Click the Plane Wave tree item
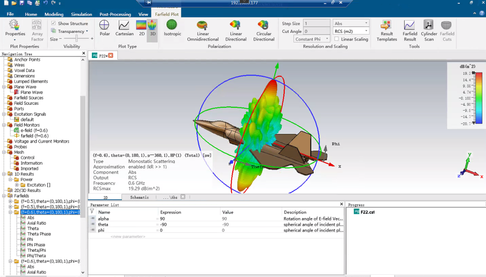Viewport: 486px width, 277px height. coord(31,93)
